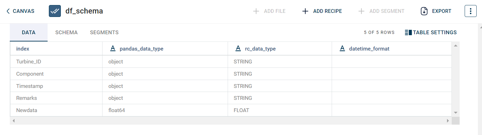Click the df_schema dataset icon
Image resolution: width=482 pixels, height=135 pixels.
55,11
